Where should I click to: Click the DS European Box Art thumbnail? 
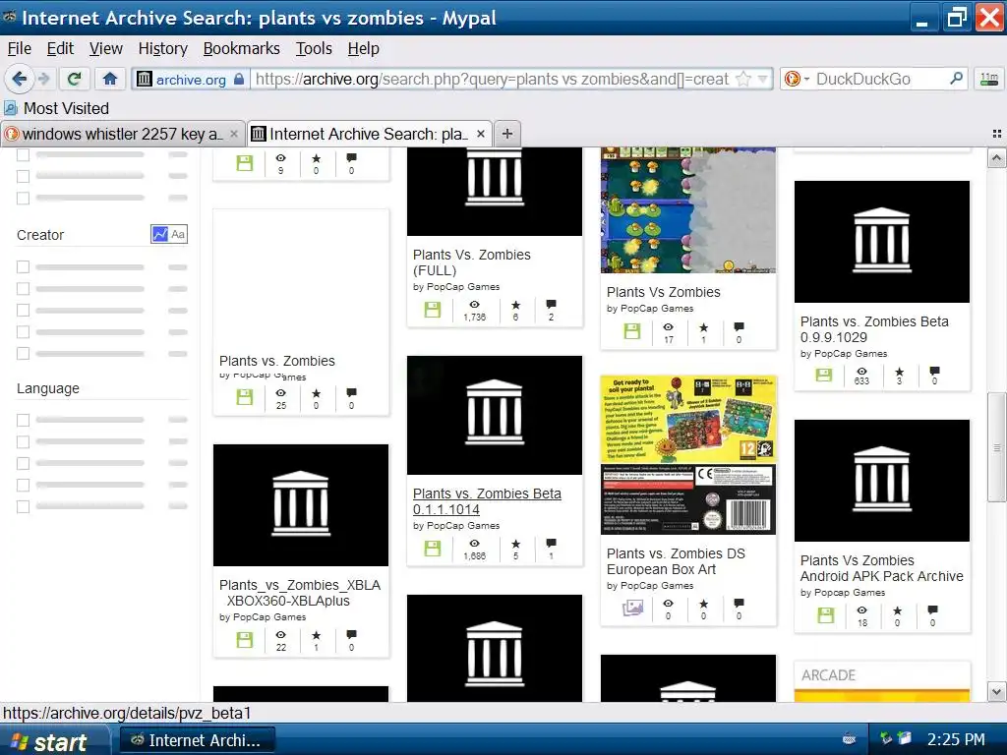pyautogui.click(x=687, y=455)
